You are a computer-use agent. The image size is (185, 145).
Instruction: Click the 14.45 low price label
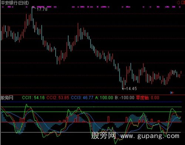(131, 89)
